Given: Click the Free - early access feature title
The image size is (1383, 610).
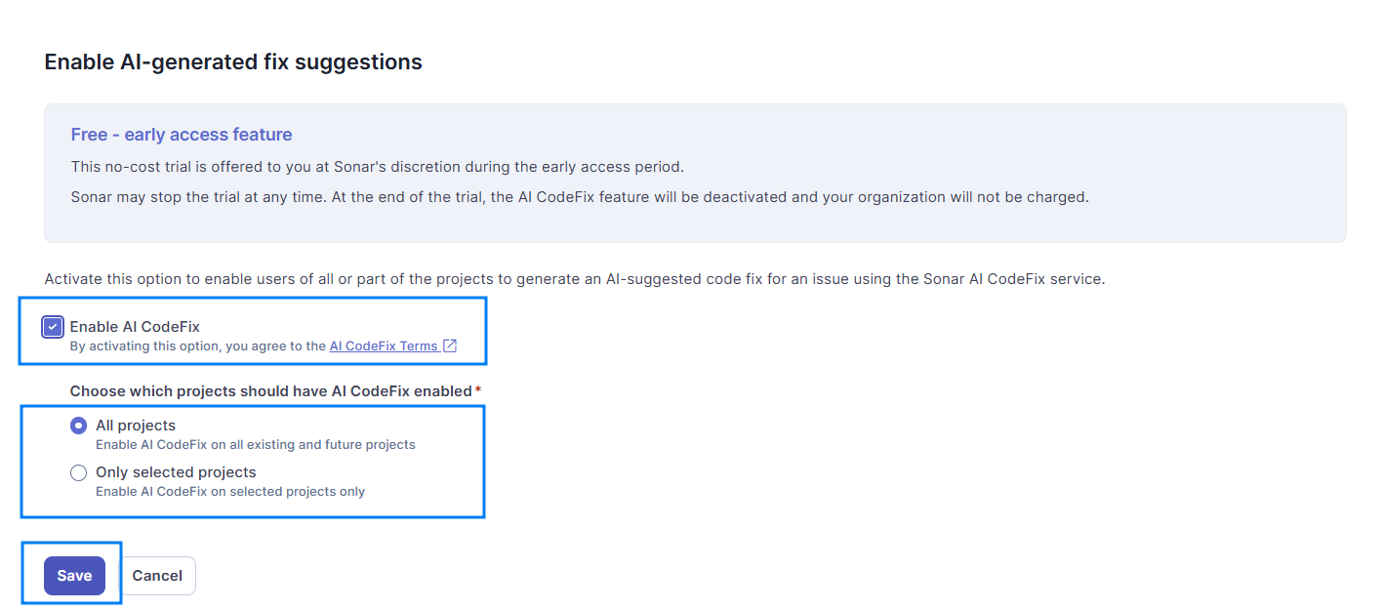Looking at the screenshot, I should [182, 135].
